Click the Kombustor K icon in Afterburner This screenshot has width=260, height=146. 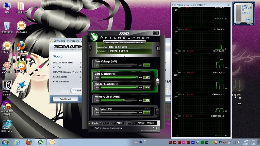click(x=90, y=48)
